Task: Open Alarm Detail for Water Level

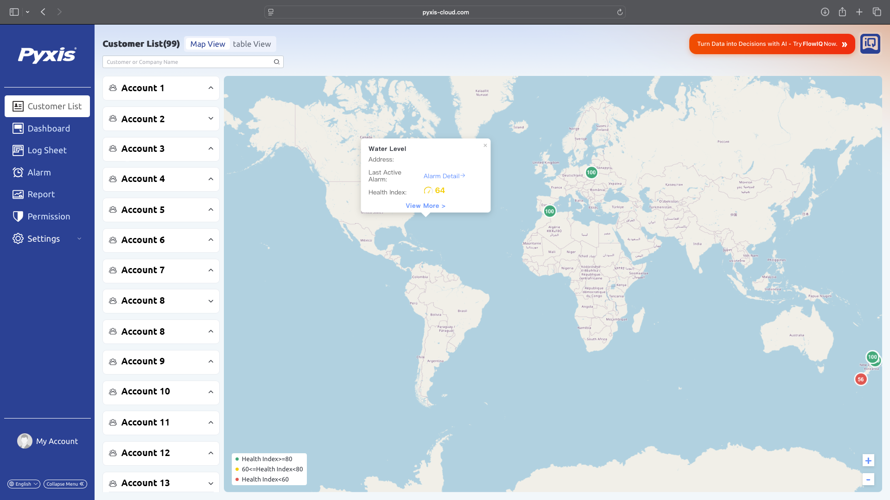Action: click(x=444, y=176)
